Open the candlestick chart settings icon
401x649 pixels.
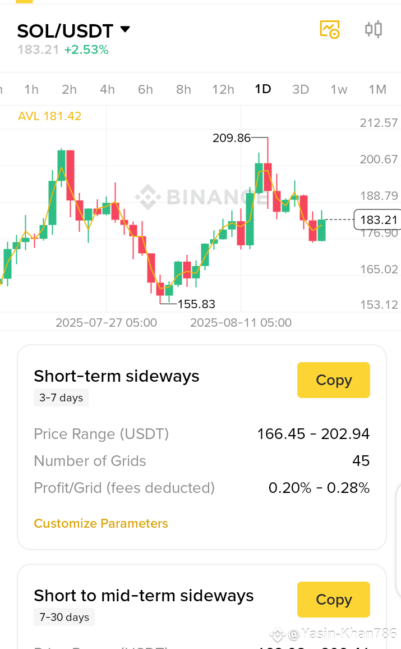374,29
